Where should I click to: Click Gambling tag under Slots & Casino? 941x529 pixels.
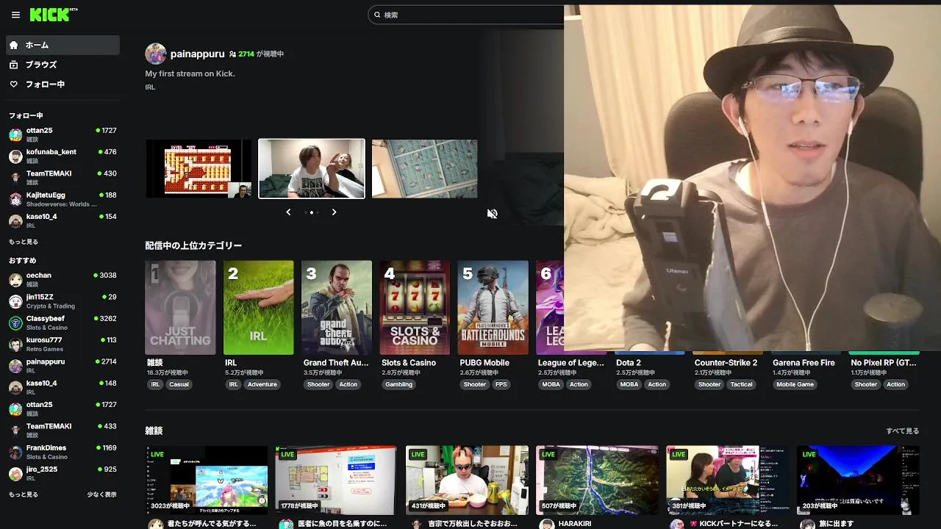point(399,384)
